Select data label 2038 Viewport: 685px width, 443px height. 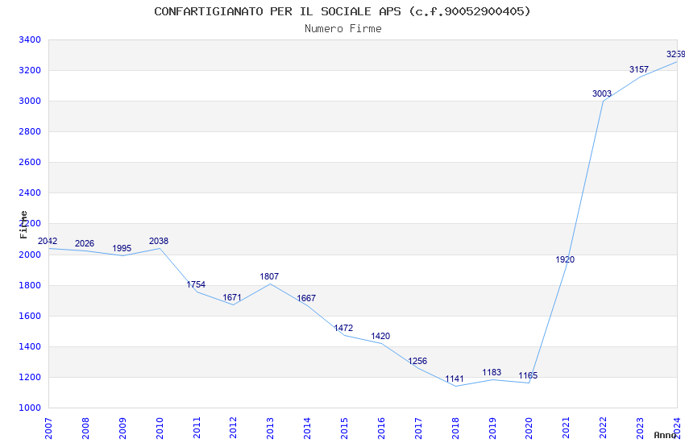pyautogui.click(x=159, y=241)
